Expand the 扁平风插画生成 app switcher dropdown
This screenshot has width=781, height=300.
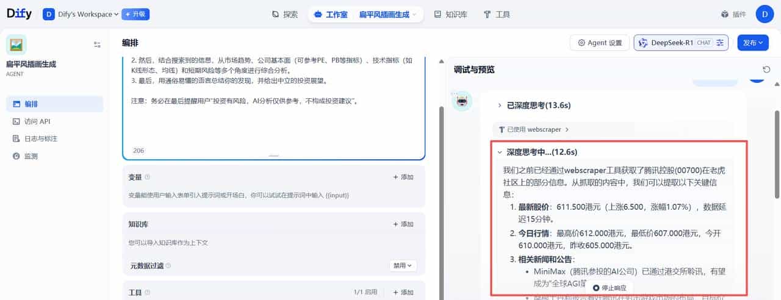pos(388,14)
